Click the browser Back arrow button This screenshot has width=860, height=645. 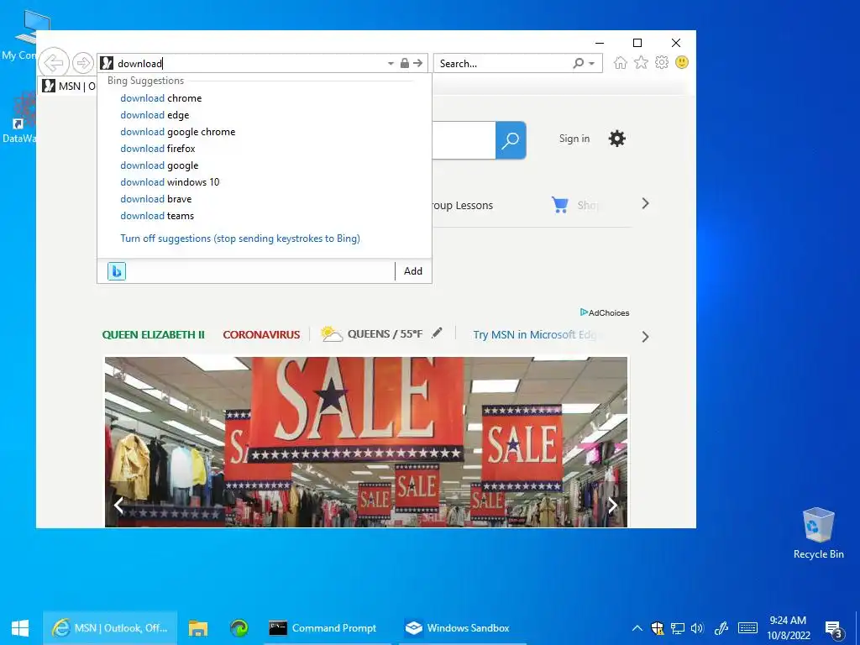(x=54, y=63)
